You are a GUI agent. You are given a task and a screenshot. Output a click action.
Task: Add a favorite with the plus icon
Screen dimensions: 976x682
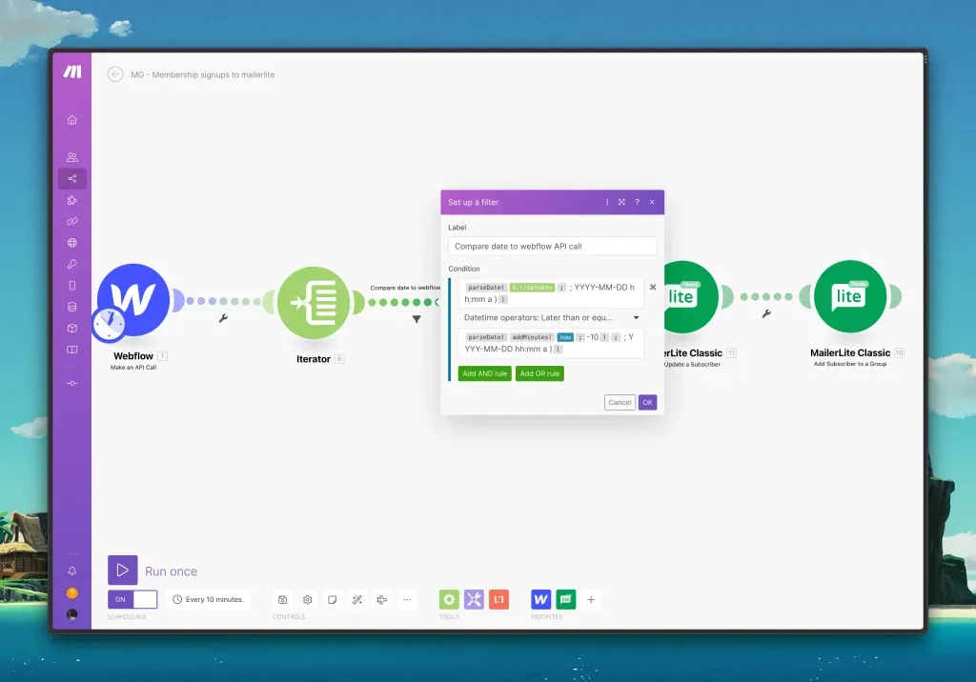tap(591, 600)
